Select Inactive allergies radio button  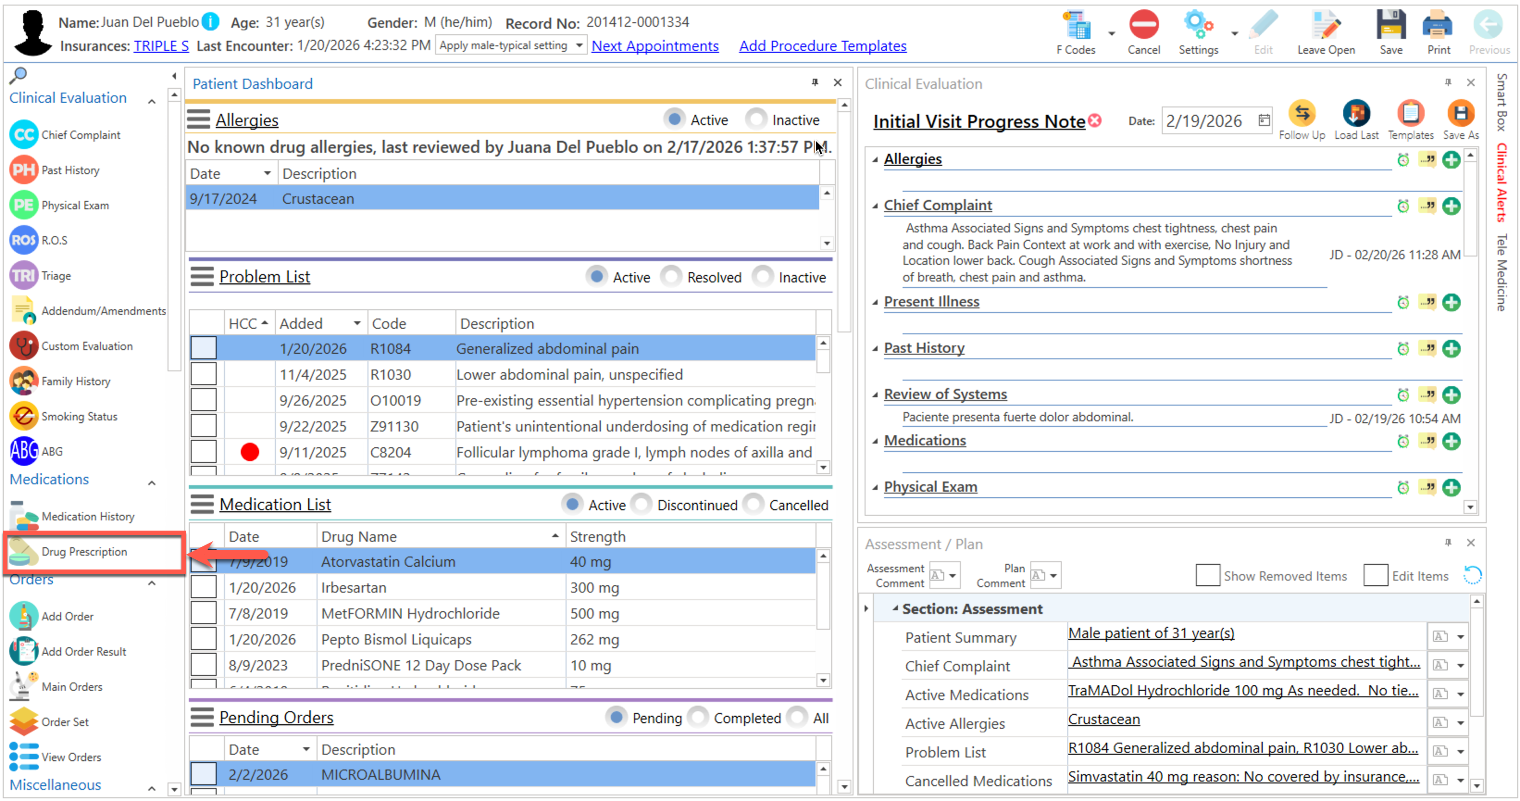(756, 119)
